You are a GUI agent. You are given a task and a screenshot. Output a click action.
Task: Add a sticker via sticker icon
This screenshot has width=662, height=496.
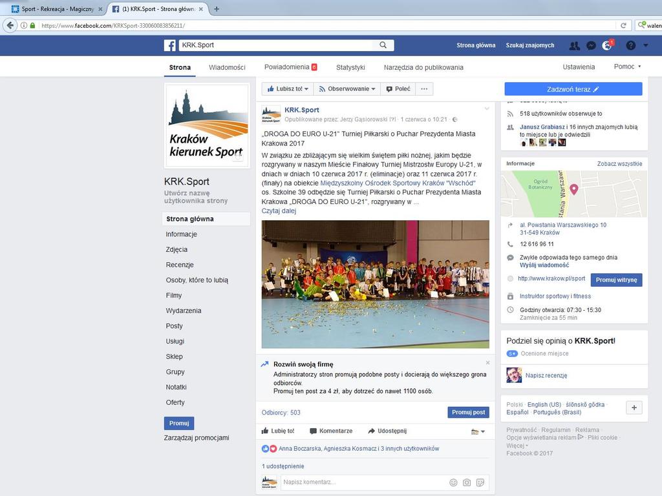[480, 482]
